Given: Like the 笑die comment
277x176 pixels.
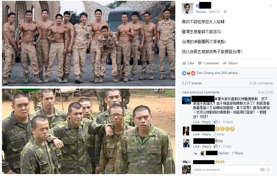Looking at the screenshot, I should pos(196,147).
